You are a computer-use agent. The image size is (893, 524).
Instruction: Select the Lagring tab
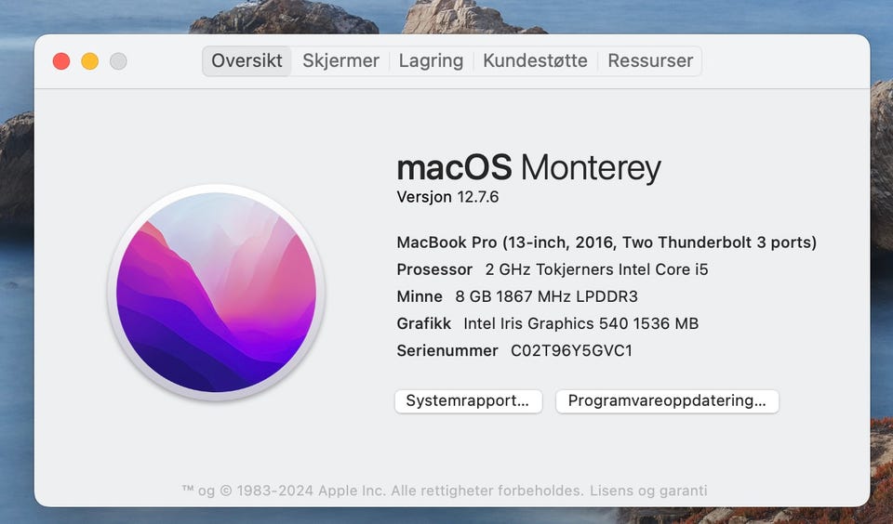[x=431, y=61]
